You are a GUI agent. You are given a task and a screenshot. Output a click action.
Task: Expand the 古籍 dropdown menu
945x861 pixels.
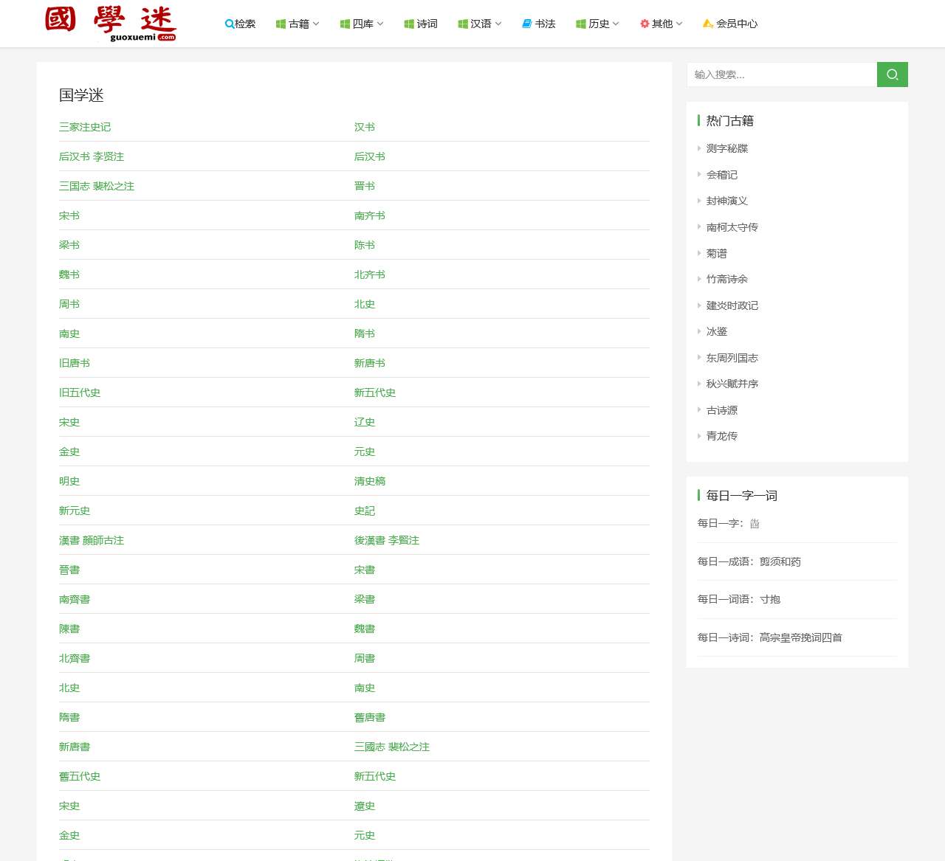tap(298, 24)
